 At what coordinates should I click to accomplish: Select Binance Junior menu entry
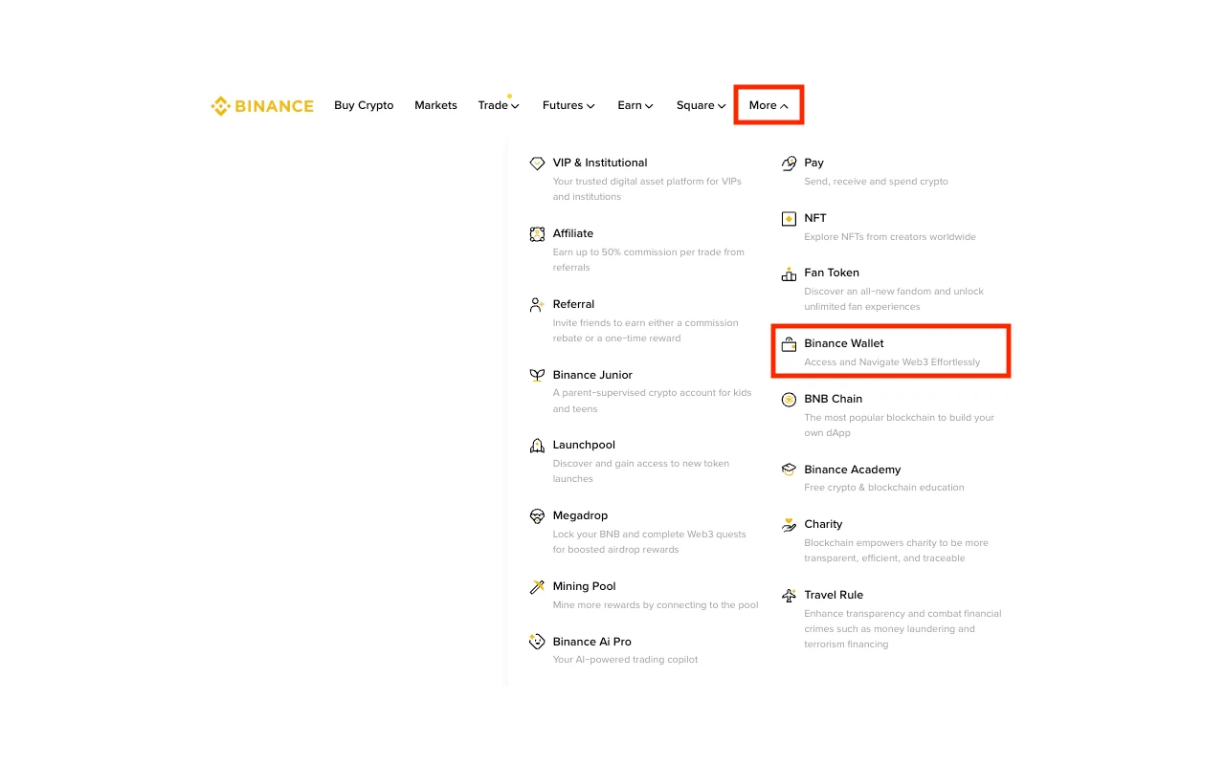click(592, 375)
